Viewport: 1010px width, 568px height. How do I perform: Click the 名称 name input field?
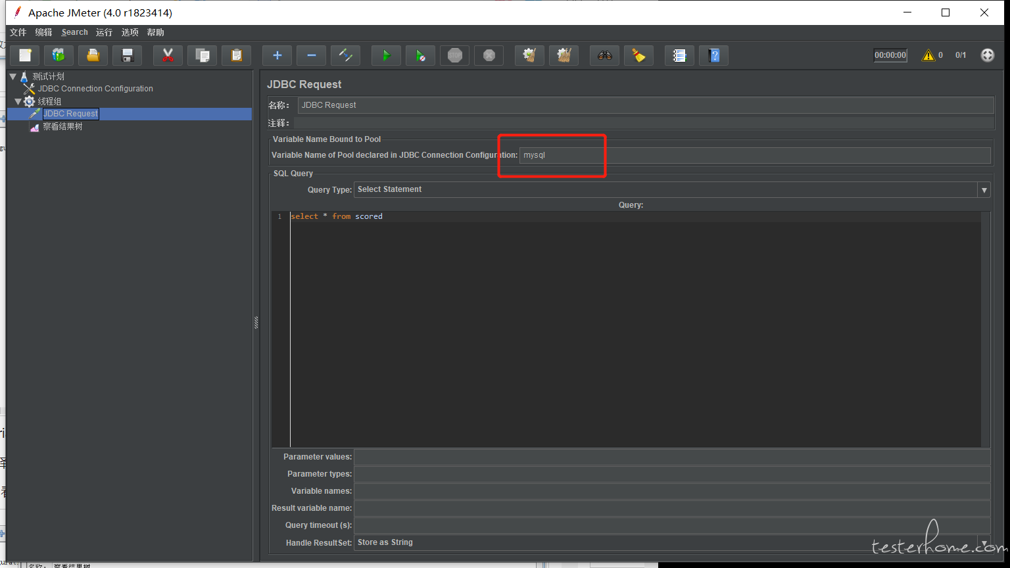point(646,105)
